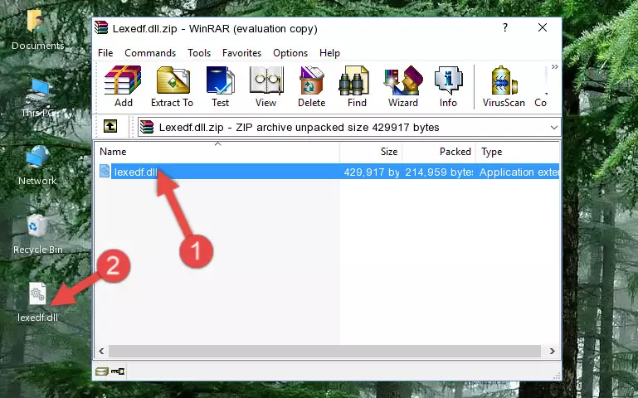Image resolution: width=638 pixels, height=398 pixels.
Task: Open the Commands menu
Action: [x=150, y=53]
